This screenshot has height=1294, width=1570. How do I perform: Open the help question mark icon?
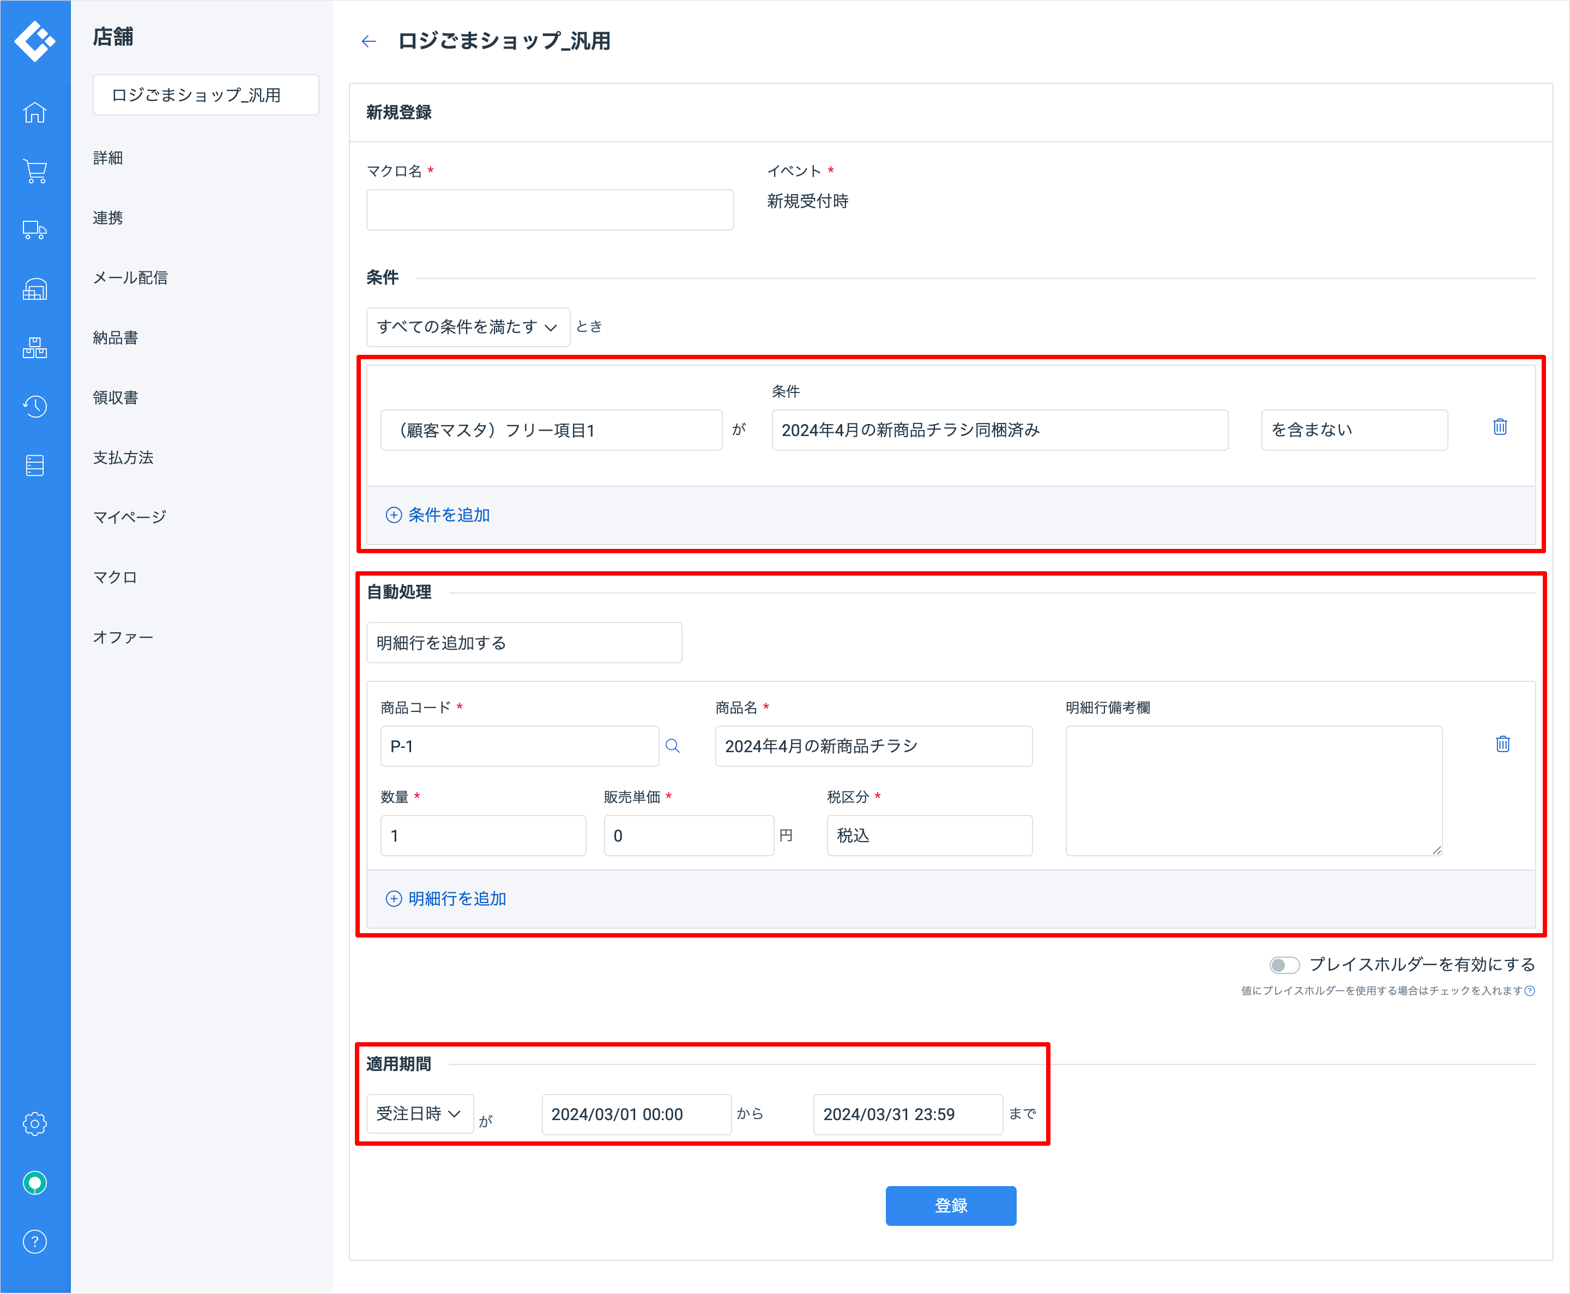click(x=34, y=1242)
